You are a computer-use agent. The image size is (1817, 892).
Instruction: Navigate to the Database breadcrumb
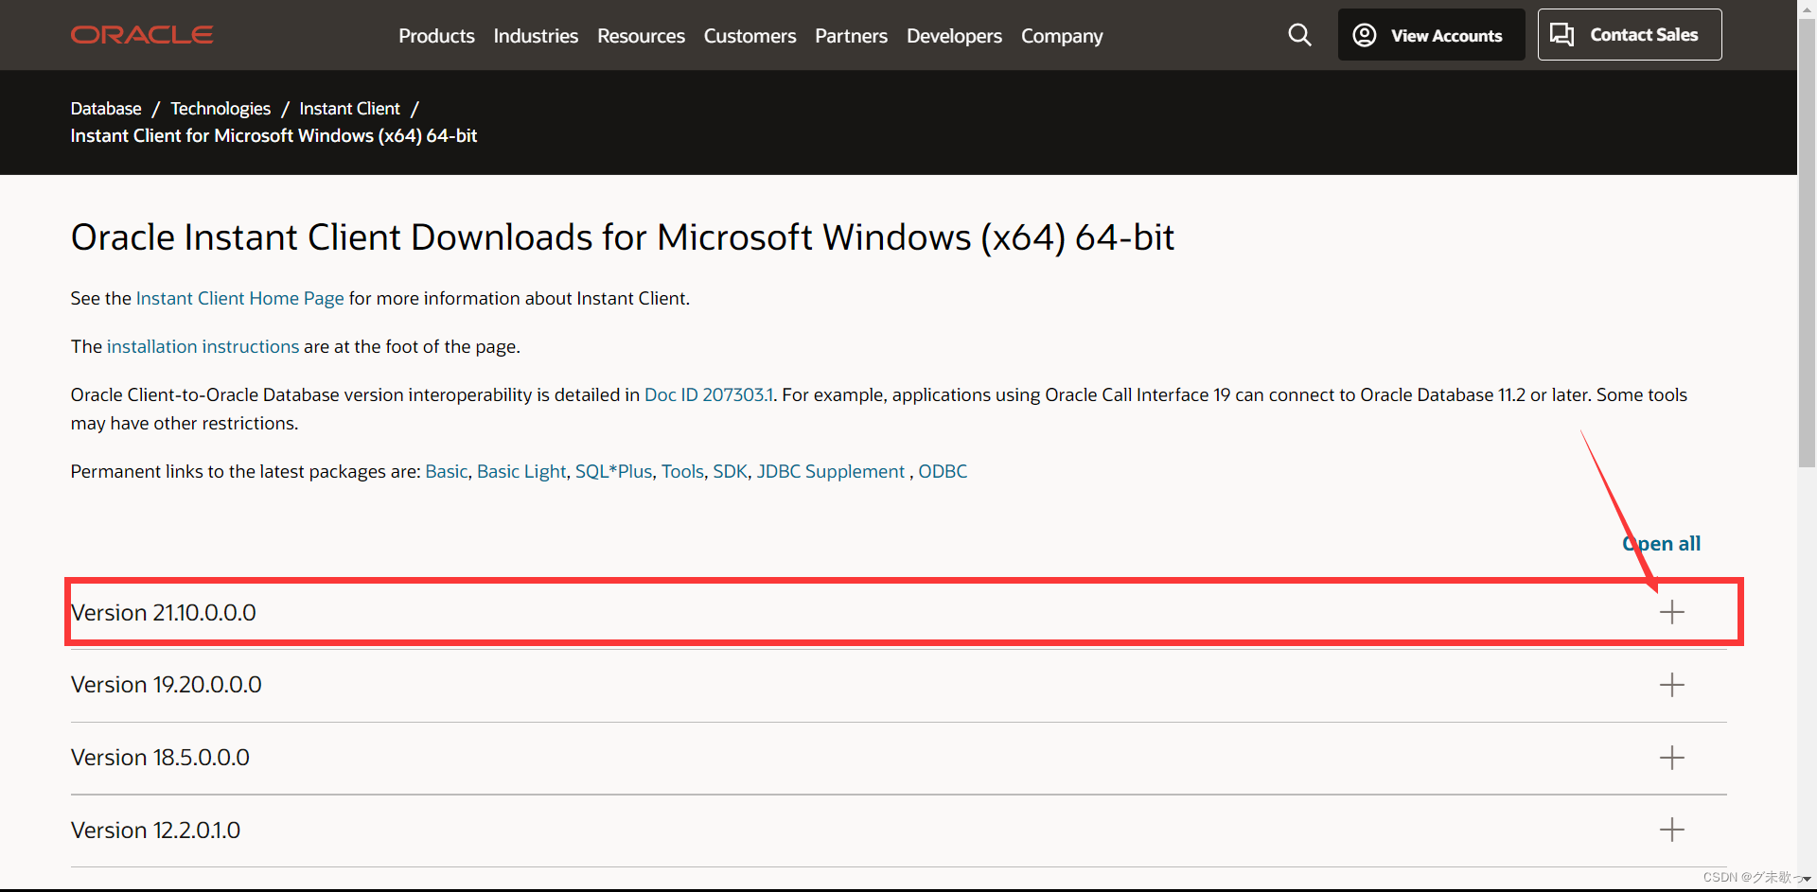pos(105,108)
